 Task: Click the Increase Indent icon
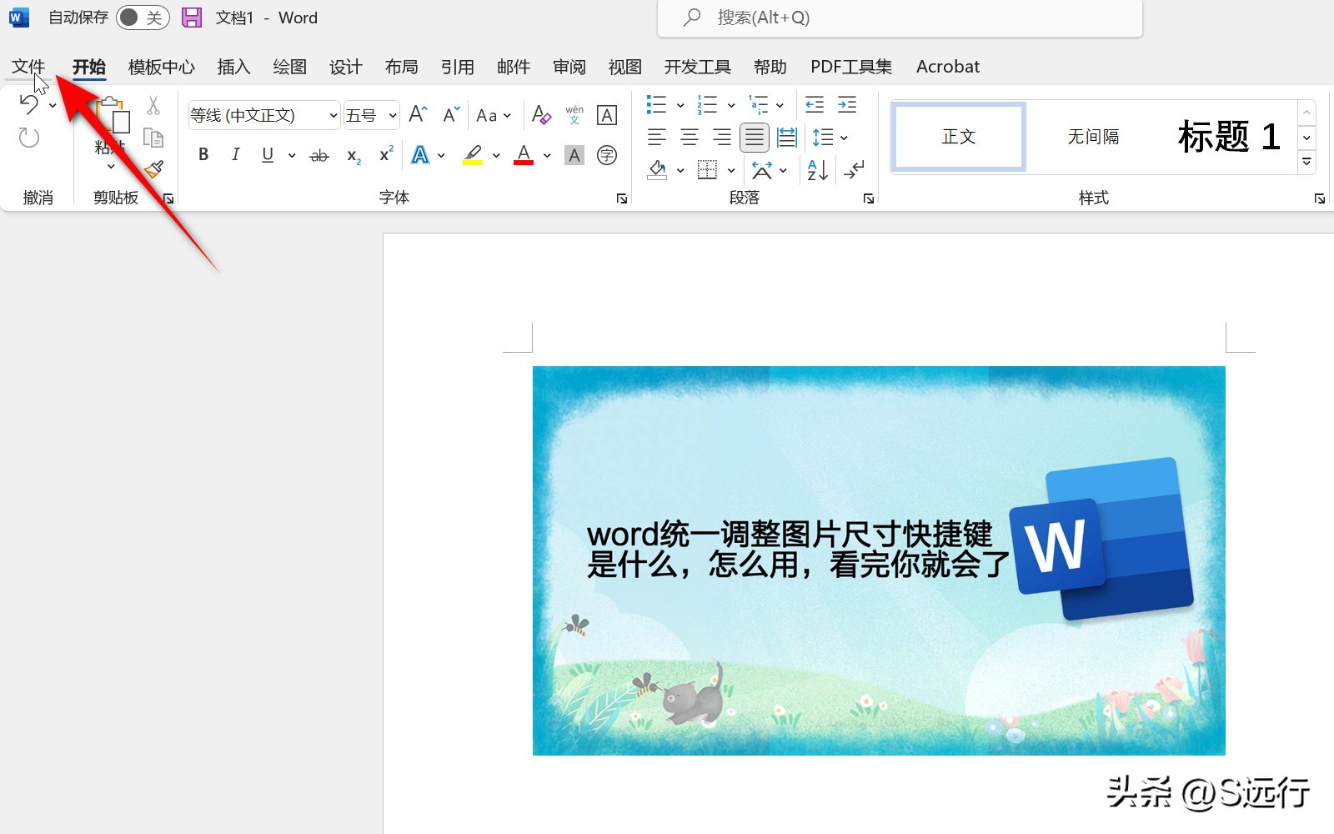point(847,104)
